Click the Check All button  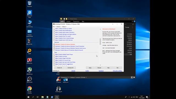pyautogui.click(x=59, y=68)
